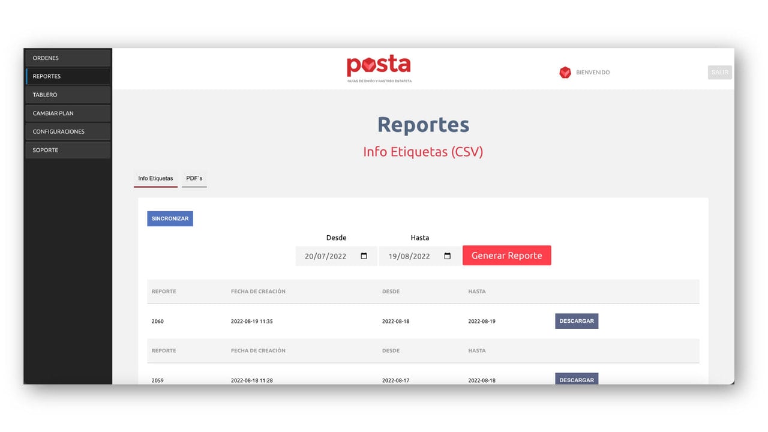Select Reportes in the sidebar
Screen dimensions: 768x432
[68, 76]
